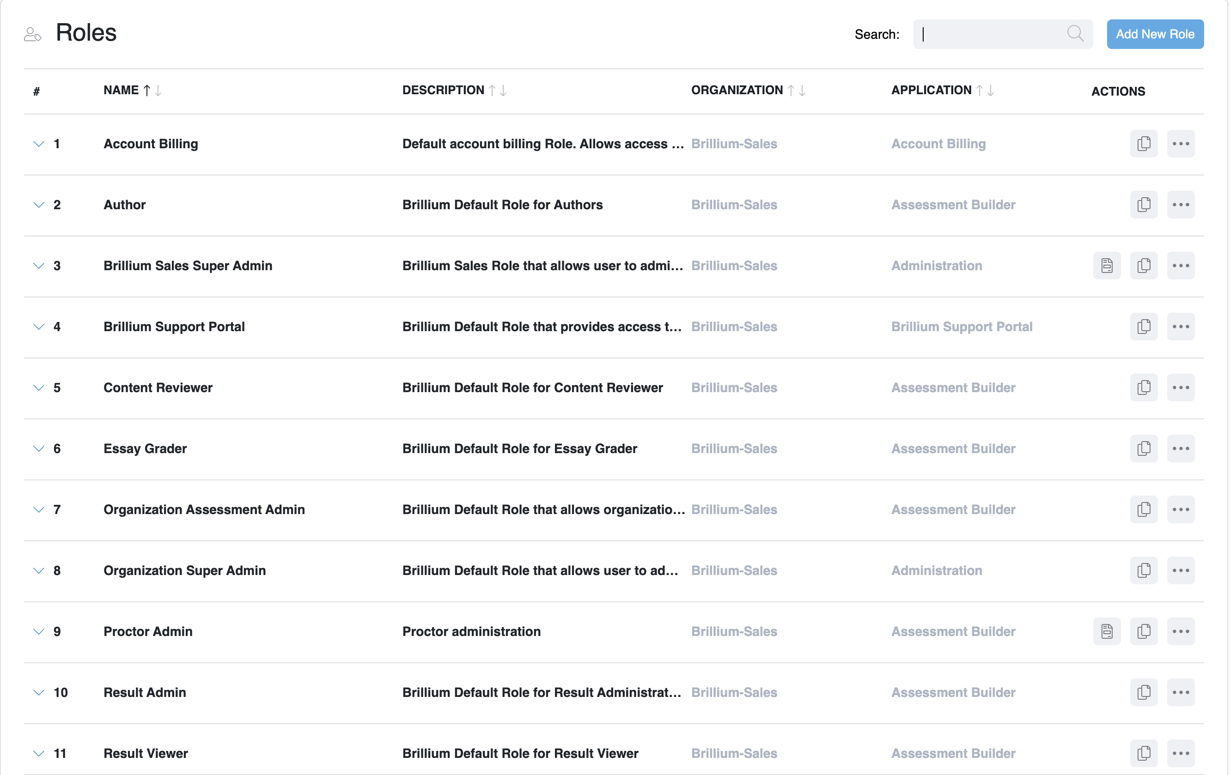Click the search magnifier icon

(1075, 34)
